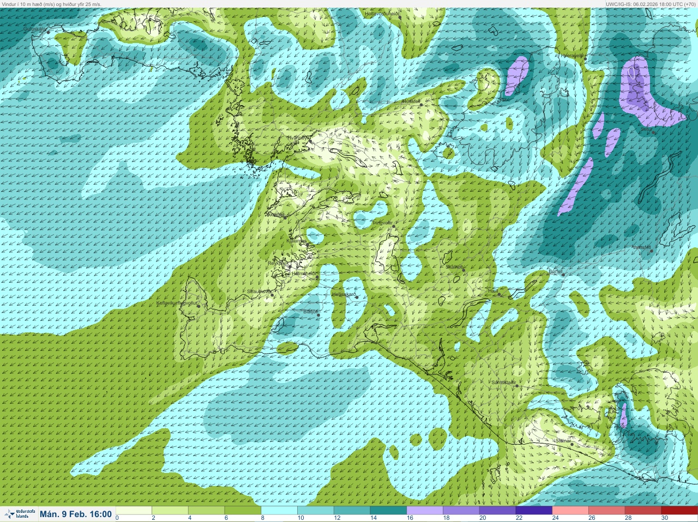Click the 6–8 m/s dark green legend swatch
This screenshot has height=522, width=698.
tap(243, 511)
